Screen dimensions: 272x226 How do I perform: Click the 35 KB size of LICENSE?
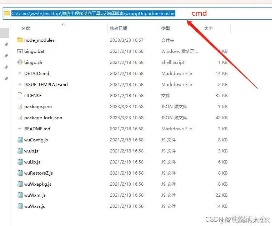click(222, 96)
